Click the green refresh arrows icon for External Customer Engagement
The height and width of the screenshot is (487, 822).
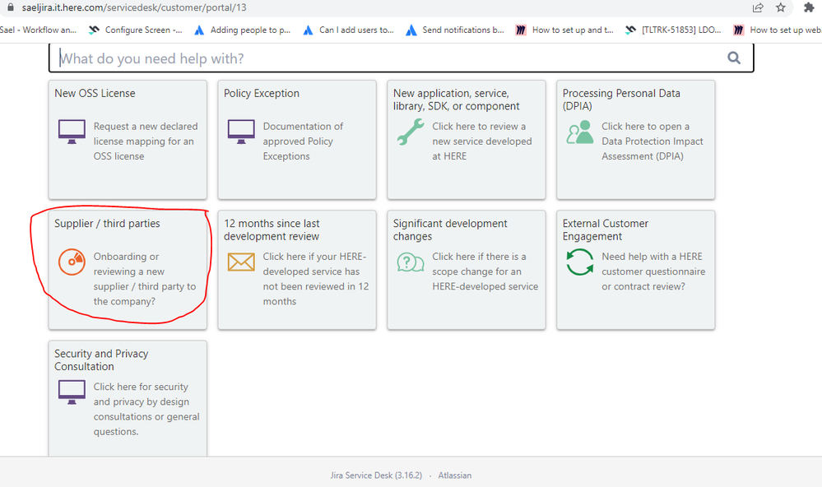pos(580,262)
